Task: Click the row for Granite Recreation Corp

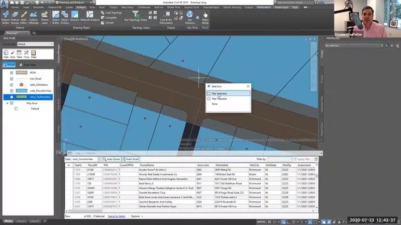Action: (x=190, y=193)
